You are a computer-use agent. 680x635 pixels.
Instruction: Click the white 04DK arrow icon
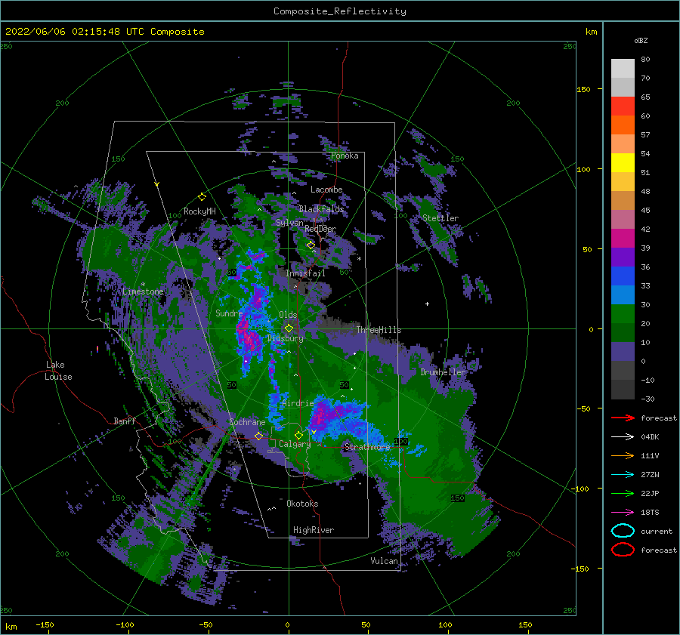623,436
